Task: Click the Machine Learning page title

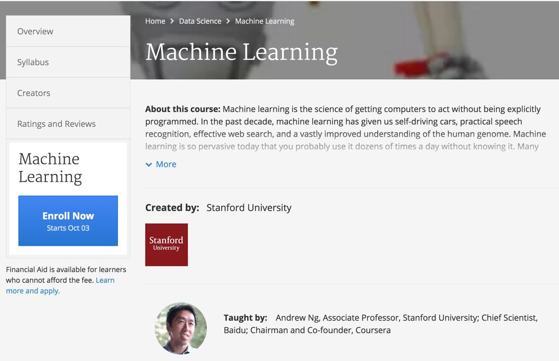Action: tap(241, 52)
